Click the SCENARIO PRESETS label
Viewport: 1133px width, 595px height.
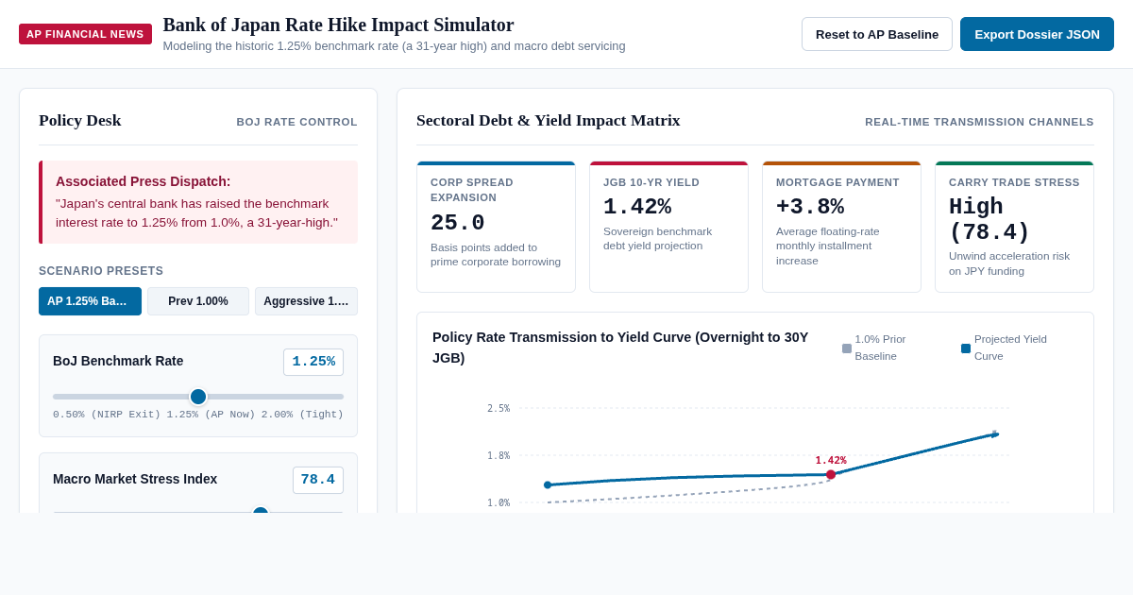coord(101,271)
